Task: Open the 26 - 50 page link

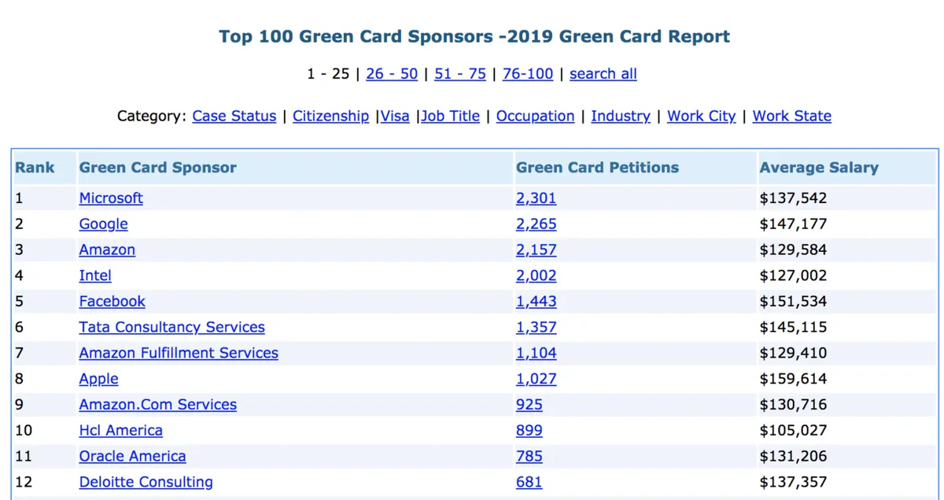Action: pyautogui.click(x=391, y=73)
